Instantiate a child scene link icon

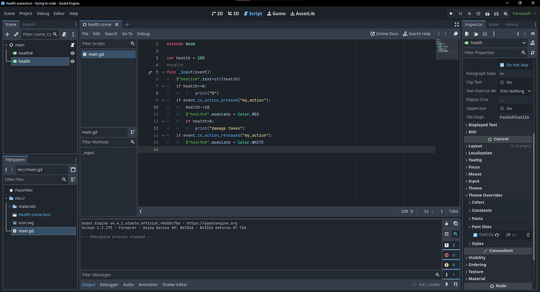(x=16, y=34)
